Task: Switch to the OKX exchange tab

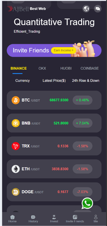Action: point(42,68)
